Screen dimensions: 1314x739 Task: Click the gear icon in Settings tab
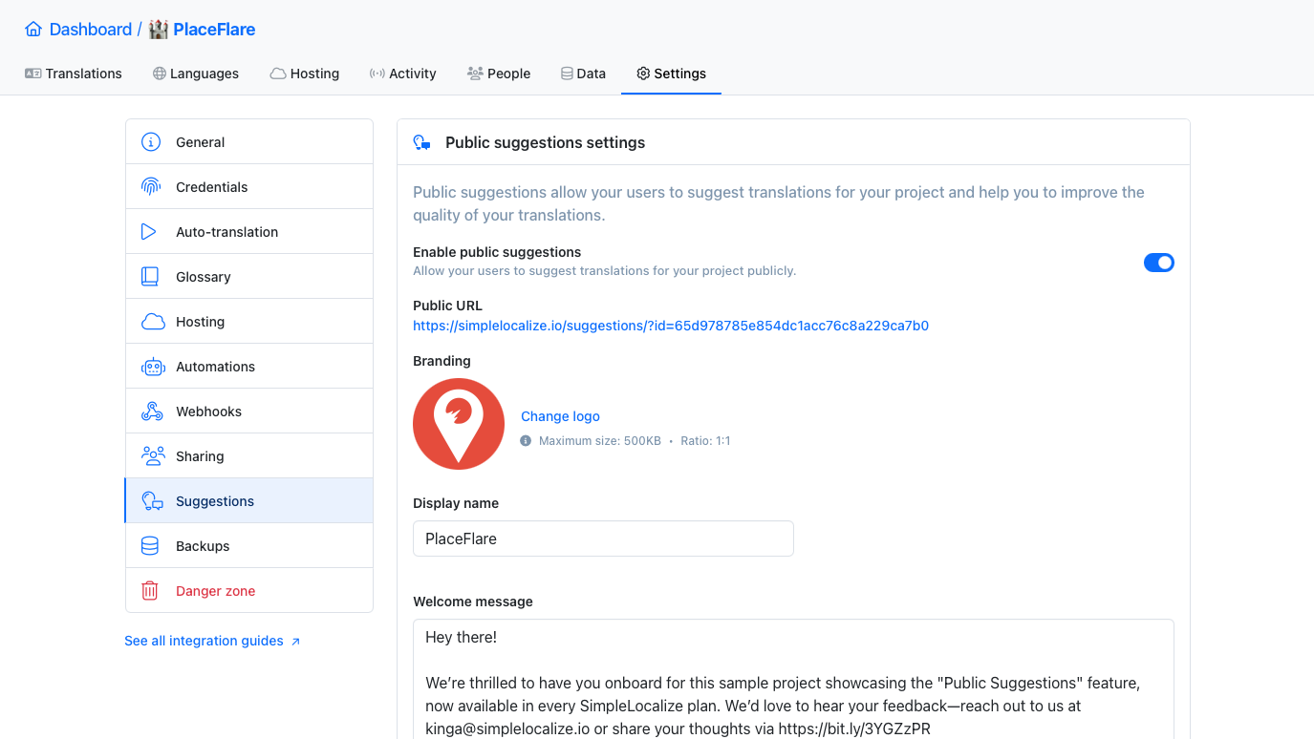(643, 74)
